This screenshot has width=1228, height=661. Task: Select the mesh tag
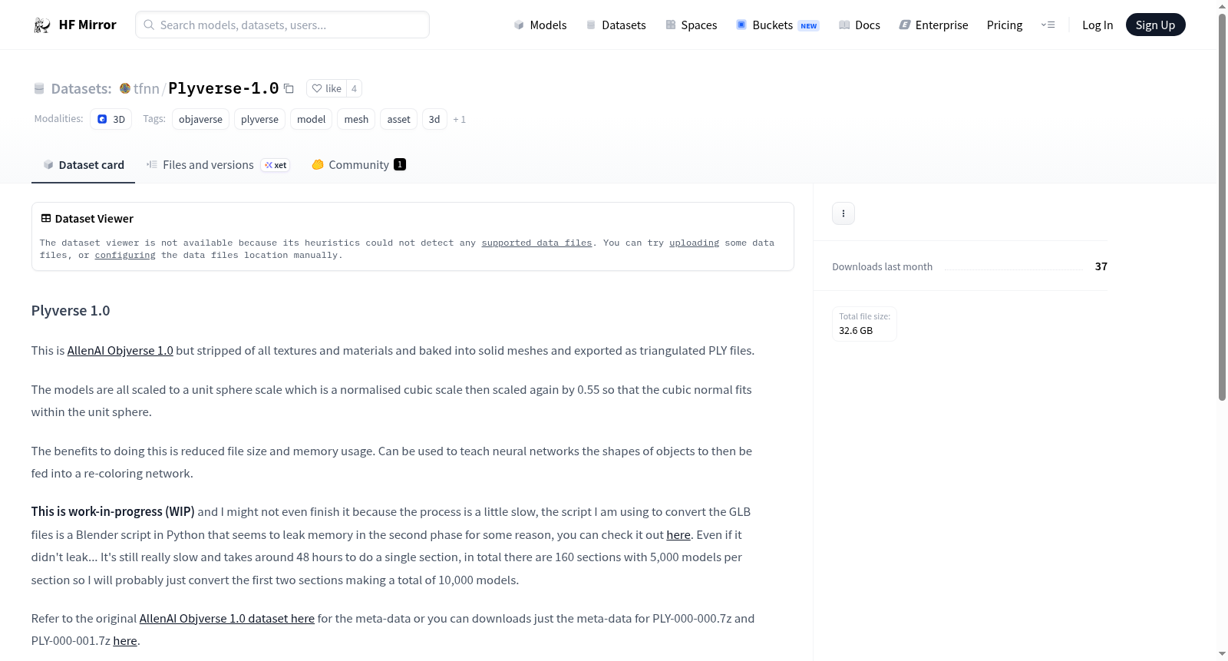click(356, 119)
